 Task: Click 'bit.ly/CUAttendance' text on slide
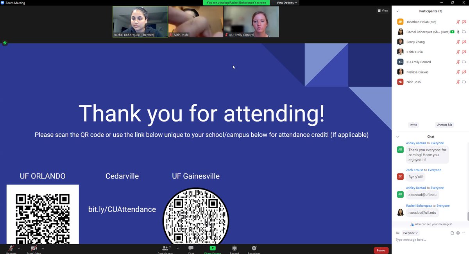click(122, 209)
